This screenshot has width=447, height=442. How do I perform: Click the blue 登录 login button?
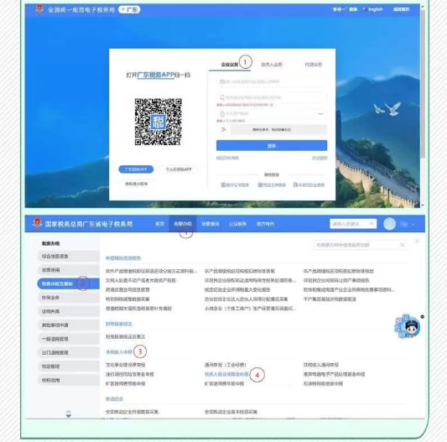coord(272,146)
